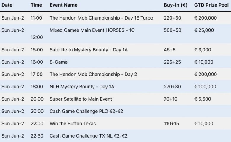Screen dimensions: 231x142
Task: Click Cash Game Challenge PLO €2-€2
Action: 89,111
